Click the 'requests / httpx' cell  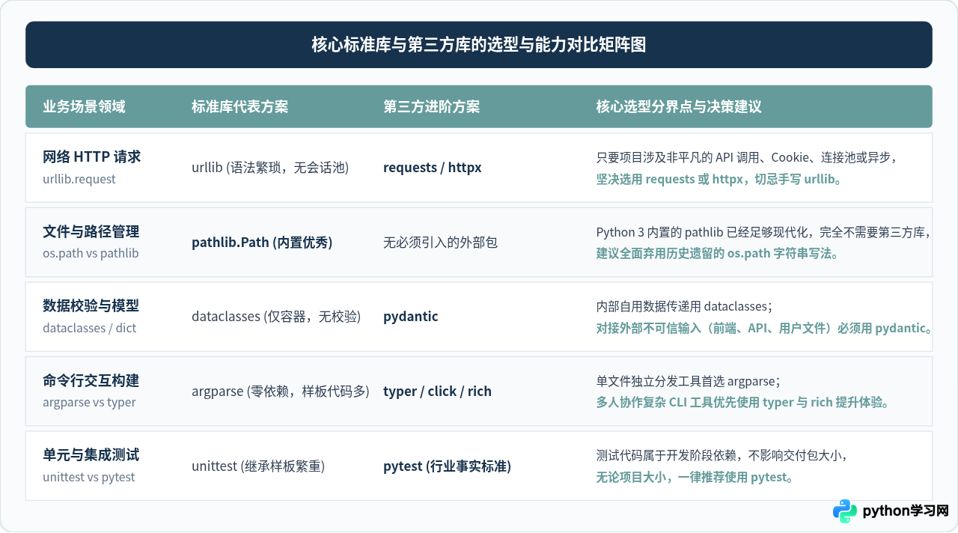[433, 168]
